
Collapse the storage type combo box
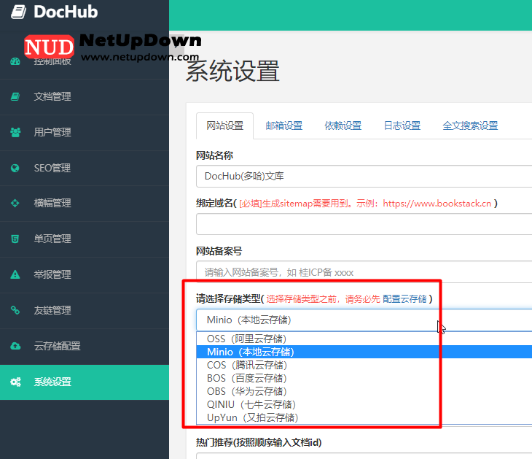click(364, 320)
